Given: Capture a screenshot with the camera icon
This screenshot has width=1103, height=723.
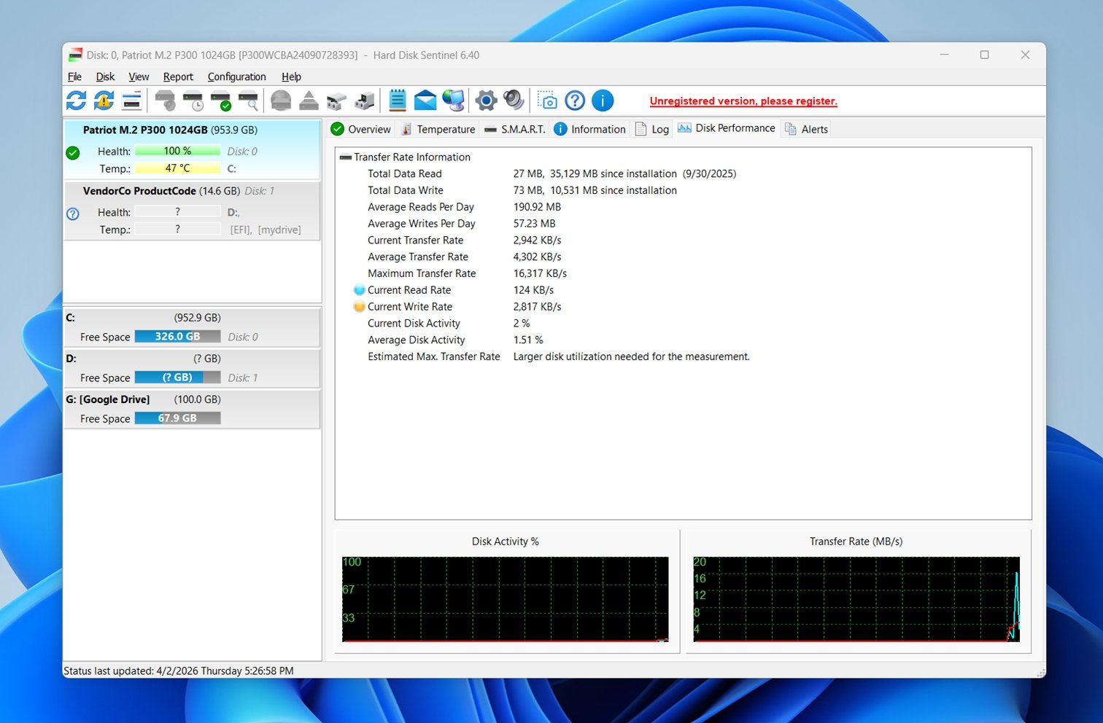Looking at the screenshot, I should click(x=546, y=101).
